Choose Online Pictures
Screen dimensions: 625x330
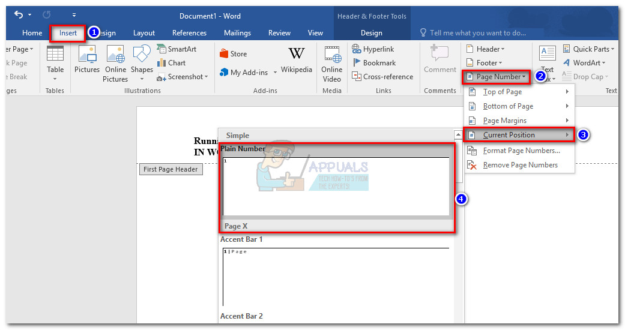[116, 64]
